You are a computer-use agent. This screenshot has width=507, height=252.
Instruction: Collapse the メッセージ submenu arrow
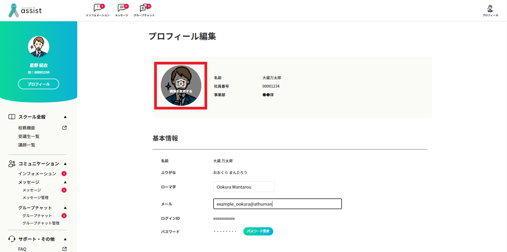tap(65, 182)
